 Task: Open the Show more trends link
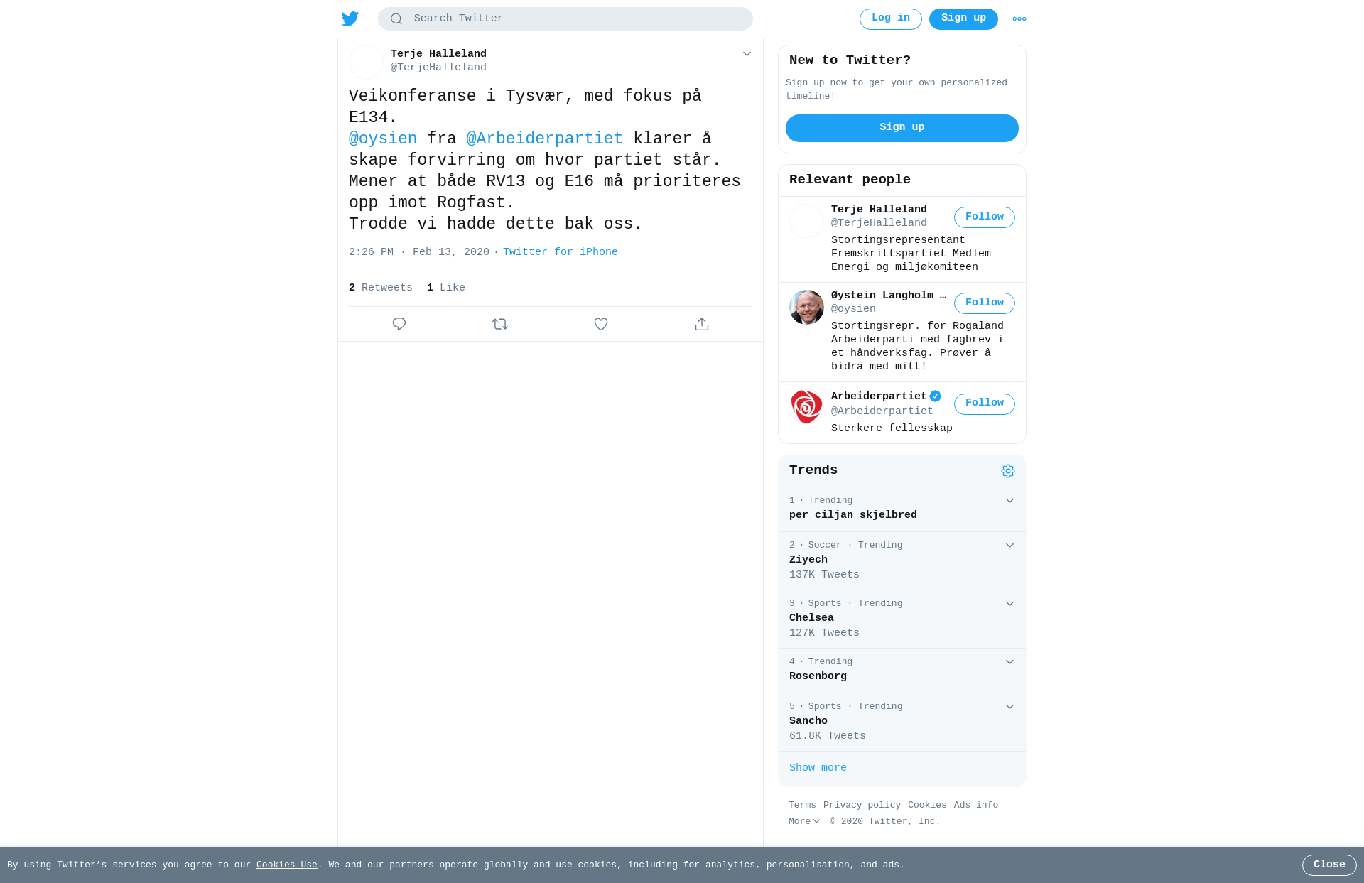818,768
